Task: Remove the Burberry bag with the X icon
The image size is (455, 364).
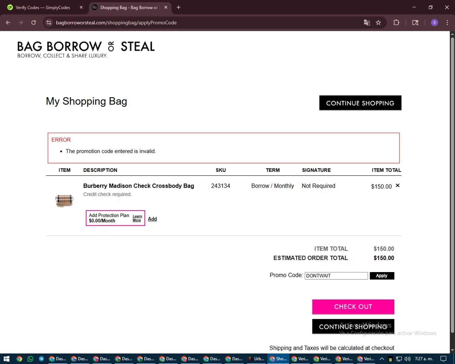Action: tap(398, 185)
